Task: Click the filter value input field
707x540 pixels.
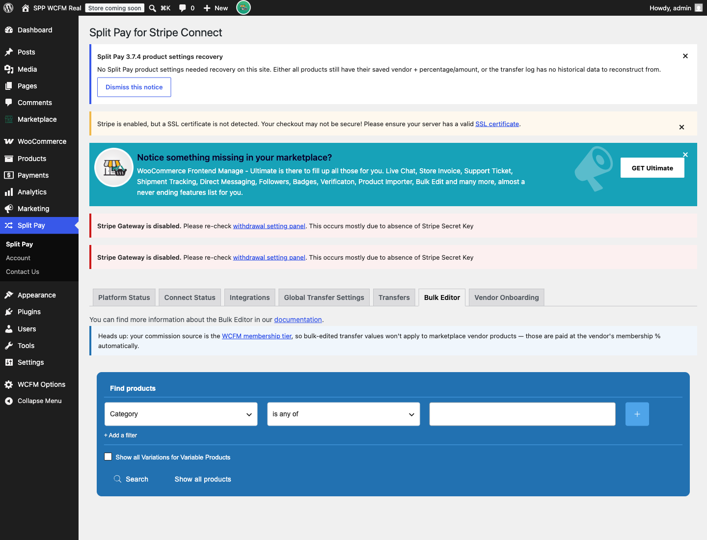Action: (x=522, y=414)
